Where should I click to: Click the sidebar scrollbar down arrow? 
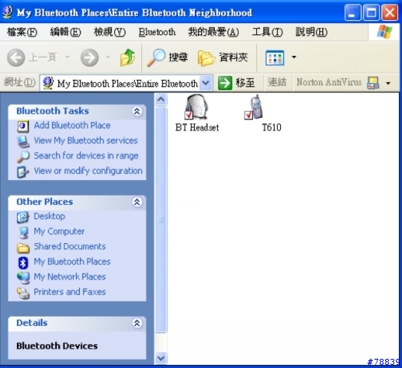coord(161,358)
